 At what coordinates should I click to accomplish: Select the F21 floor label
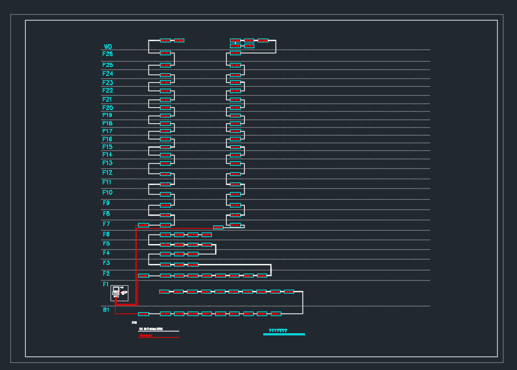107,100
